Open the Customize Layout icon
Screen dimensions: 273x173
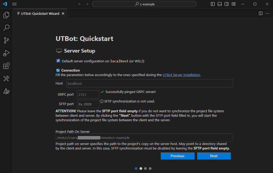coord(233,4)
